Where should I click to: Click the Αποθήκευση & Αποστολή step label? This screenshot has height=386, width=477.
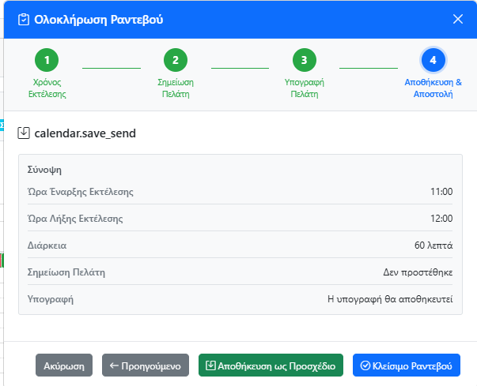pyautogui.click(x=433, y=88)
